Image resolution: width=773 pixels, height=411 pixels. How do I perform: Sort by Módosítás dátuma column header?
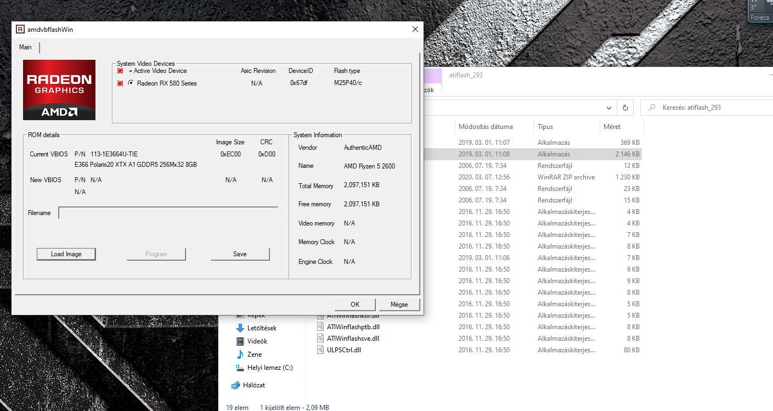coord(486,127)
